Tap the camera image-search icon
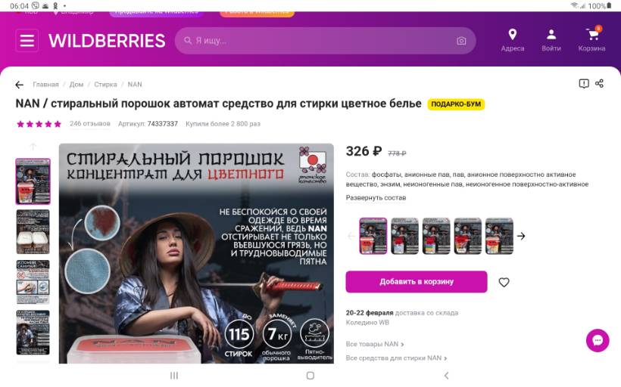 pos(461,41)
